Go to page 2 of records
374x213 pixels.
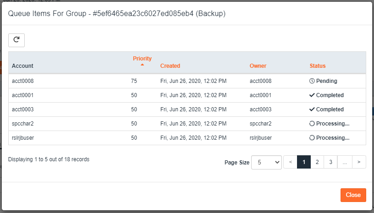click(317, 162)
